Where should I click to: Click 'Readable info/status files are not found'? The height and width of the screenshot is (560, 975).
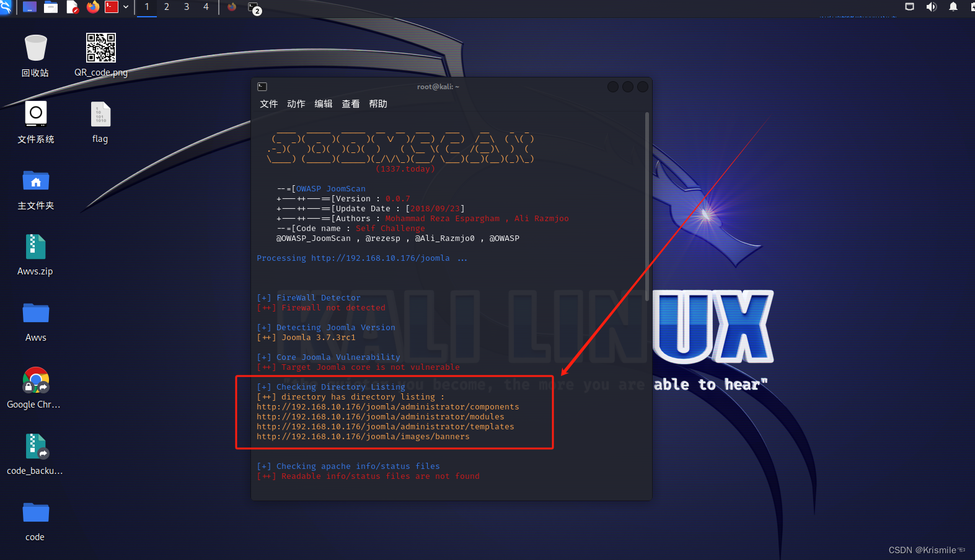point(381,476)
